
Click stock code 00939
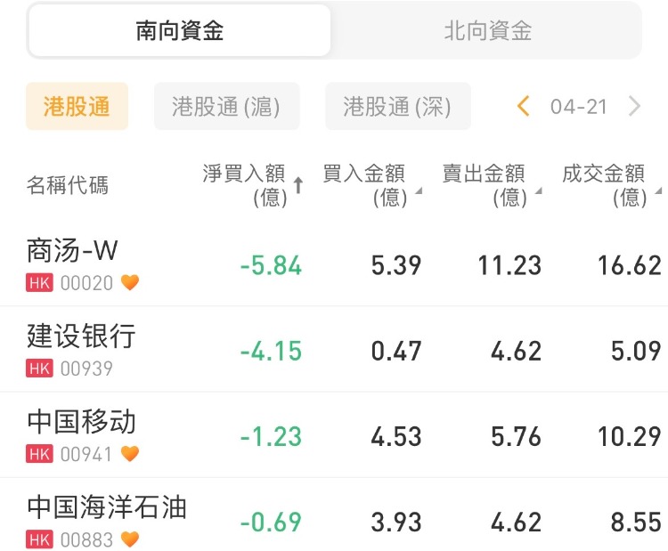86,369
